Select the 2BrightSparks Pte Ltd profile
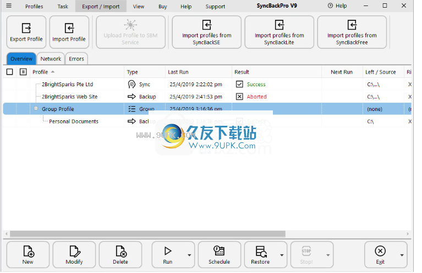The width and height of the screenshot is (422, 273). [x=67, y=85]
